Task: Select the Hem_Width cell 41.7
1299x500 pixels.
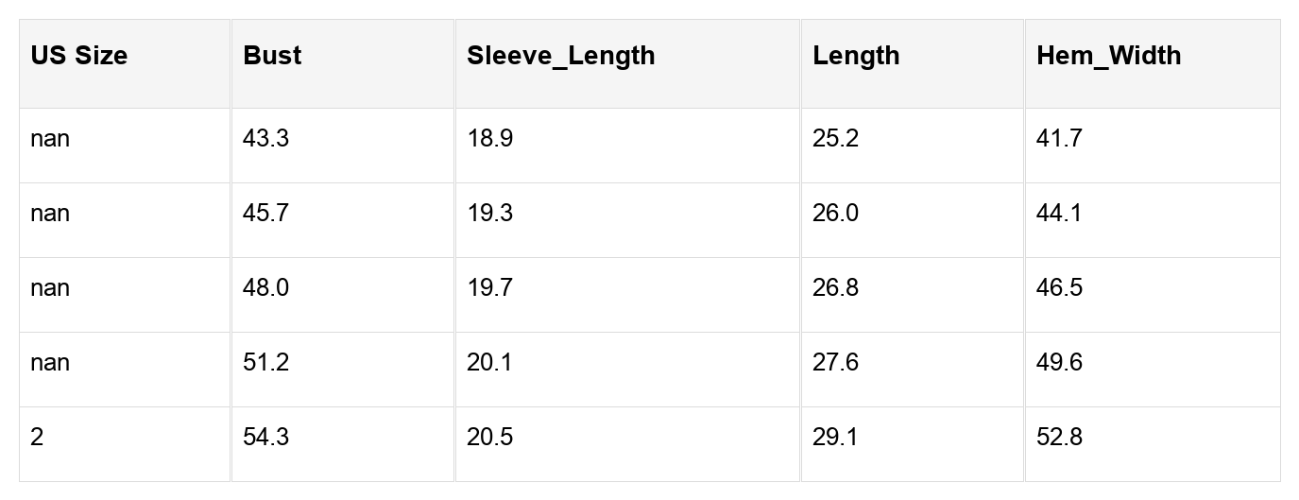Action: (1059, 139)
